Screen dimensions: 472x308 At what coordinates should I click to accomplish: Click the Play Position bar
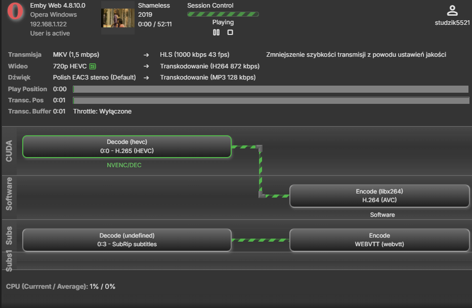click(x=271, y=89)
